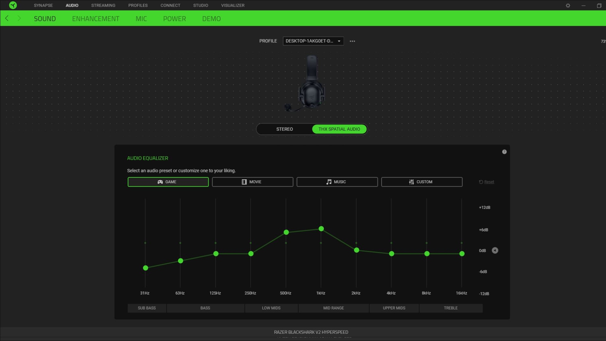Click the UPPER MIDS range label
The image size is (606, 341).
pos(394,308)
